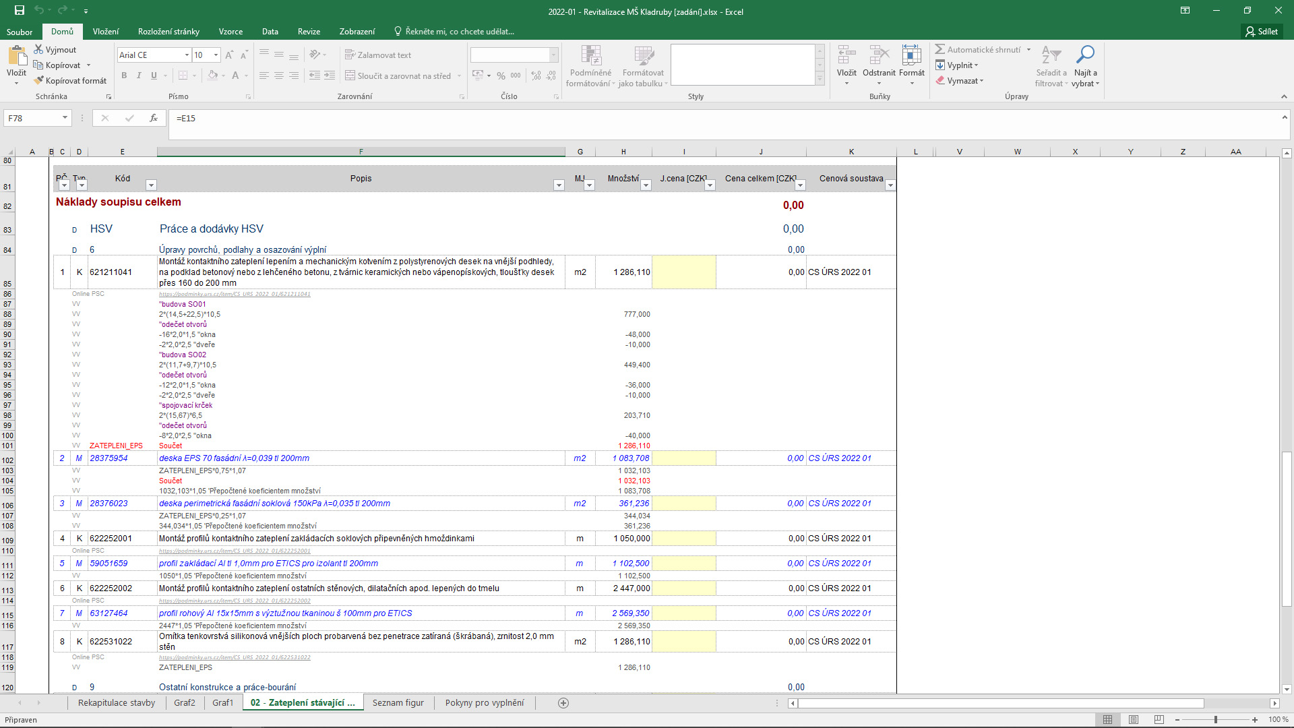Click the yellow J.cena cell for item 621211041
1294x728 pixels.
point(683,272)
